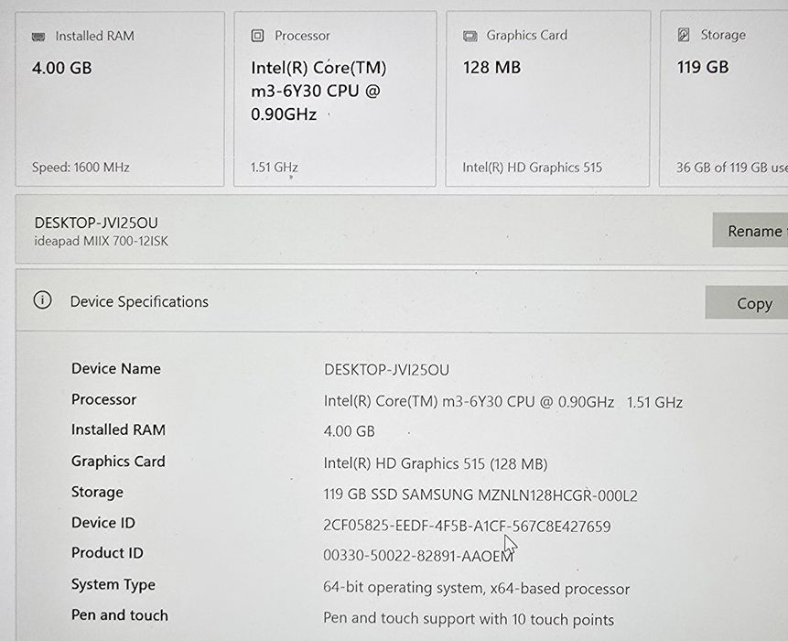The height and width of the screenshot is (641, 788).
Task: Click the Installed RAM card title
Action: pos(94,37)
